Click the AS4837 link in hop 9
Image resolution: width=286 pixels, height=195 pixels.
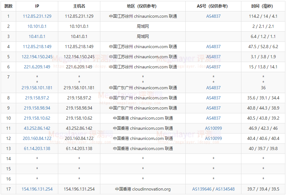[x=214, y=108]
